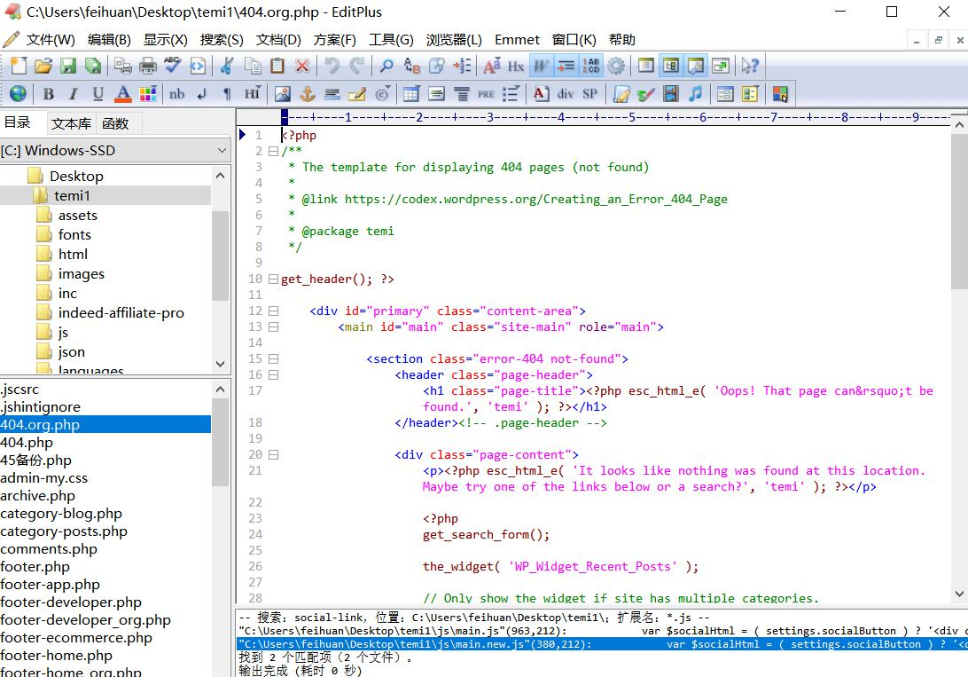Collapse the comment block at line 2
Viewport: 968px width, 677px height.
coord(273,152)
